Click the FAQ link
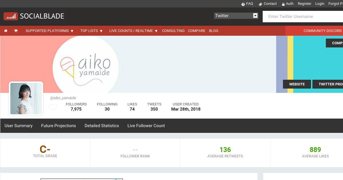Screen dimensions: 343x180 (250, 4)
